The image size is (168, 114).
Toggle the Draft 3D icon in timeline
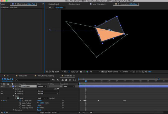click(58, 80)
